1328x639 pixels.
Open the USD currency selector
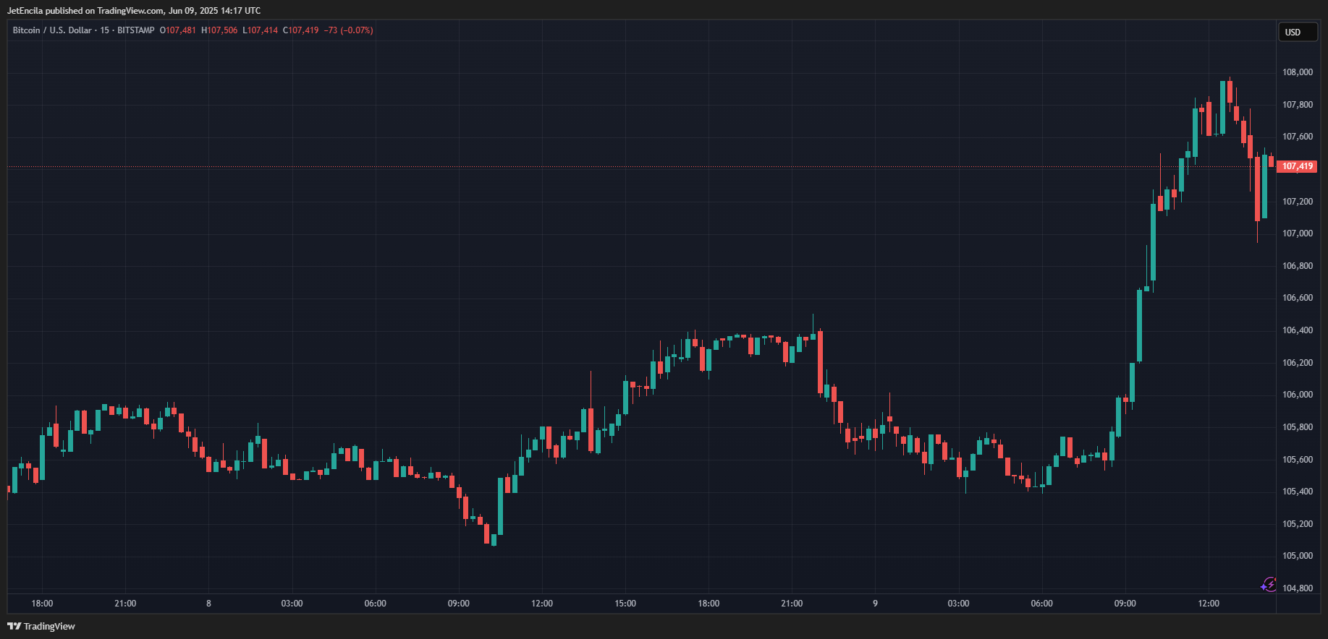pyautogui.click(x=1296, y=33)
